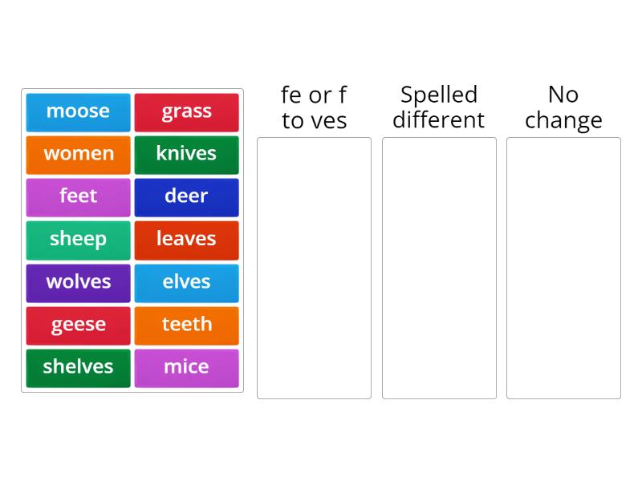Click the "mice" word tile
642x481 pixels.
pyautogui.click(x=187, y=366)
